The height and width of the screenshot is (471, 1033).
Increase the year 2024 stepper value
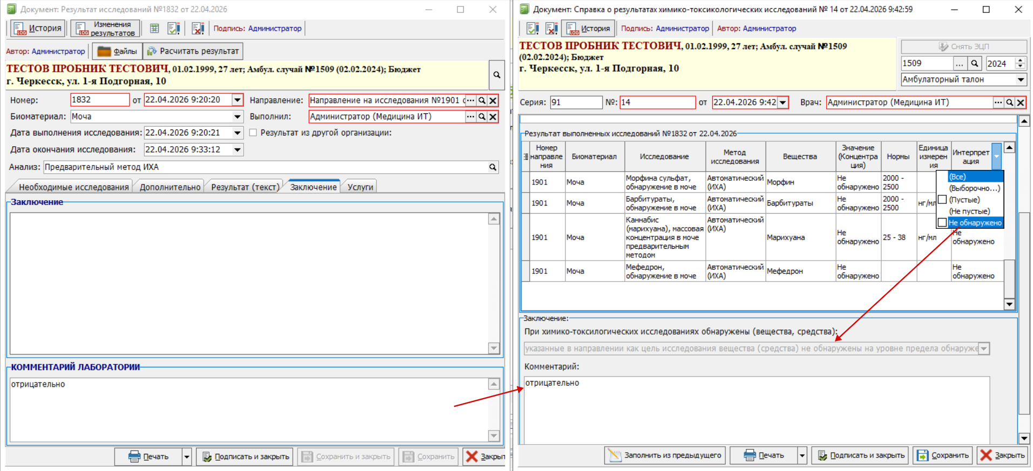[x=1020, y=60]
